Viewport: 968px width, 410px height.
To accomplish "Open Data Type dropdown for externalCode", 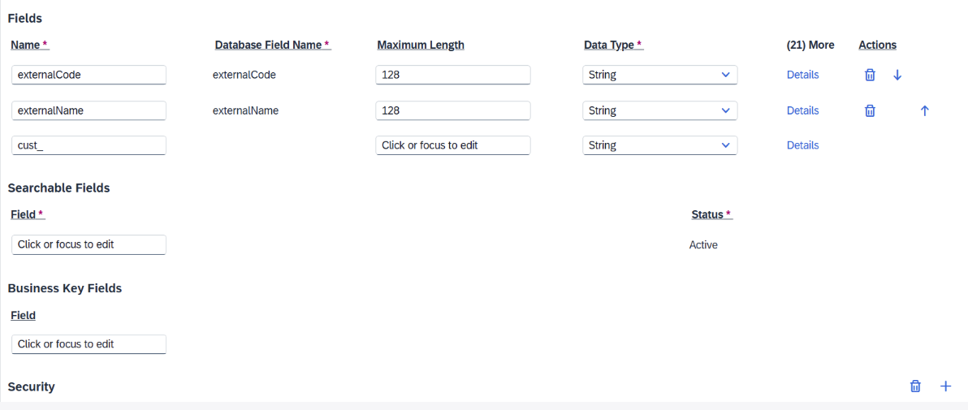I will 660,75.
